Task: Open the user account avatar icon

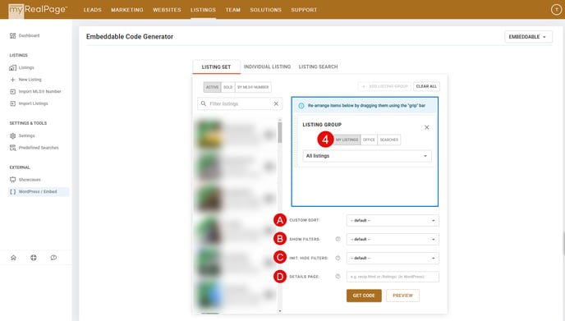Action: (x=556, y=10)
